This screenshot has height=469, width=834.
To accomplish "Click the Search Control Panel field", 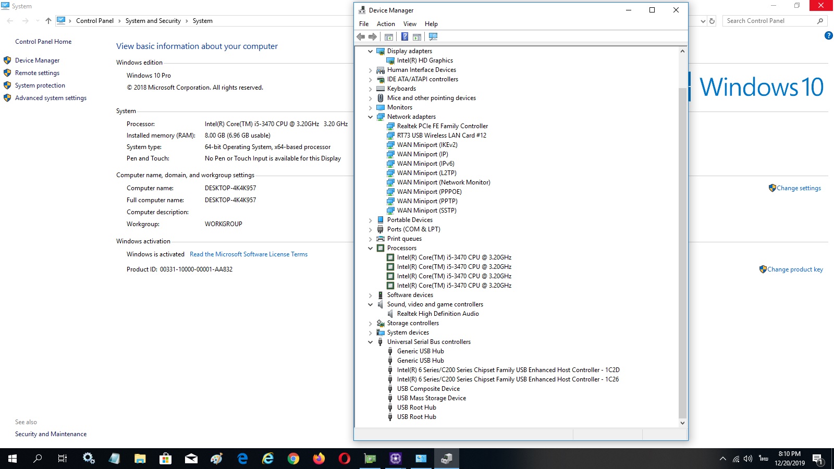I will [x=775, y=21].
